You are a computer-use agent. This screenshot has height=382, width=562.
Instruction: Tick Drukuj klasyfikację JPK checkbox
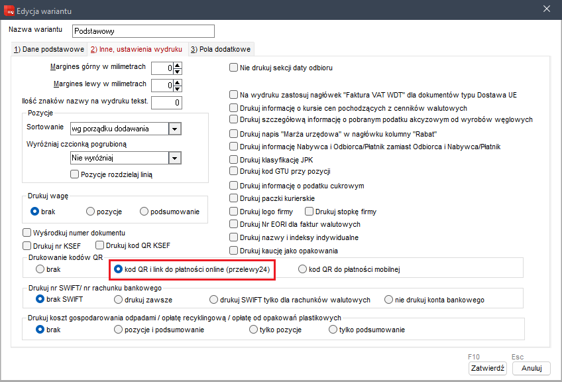click(x=233, y=160)
